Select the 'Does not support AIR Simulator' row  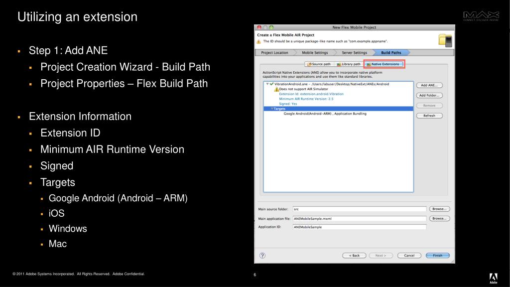click(303, 89)
